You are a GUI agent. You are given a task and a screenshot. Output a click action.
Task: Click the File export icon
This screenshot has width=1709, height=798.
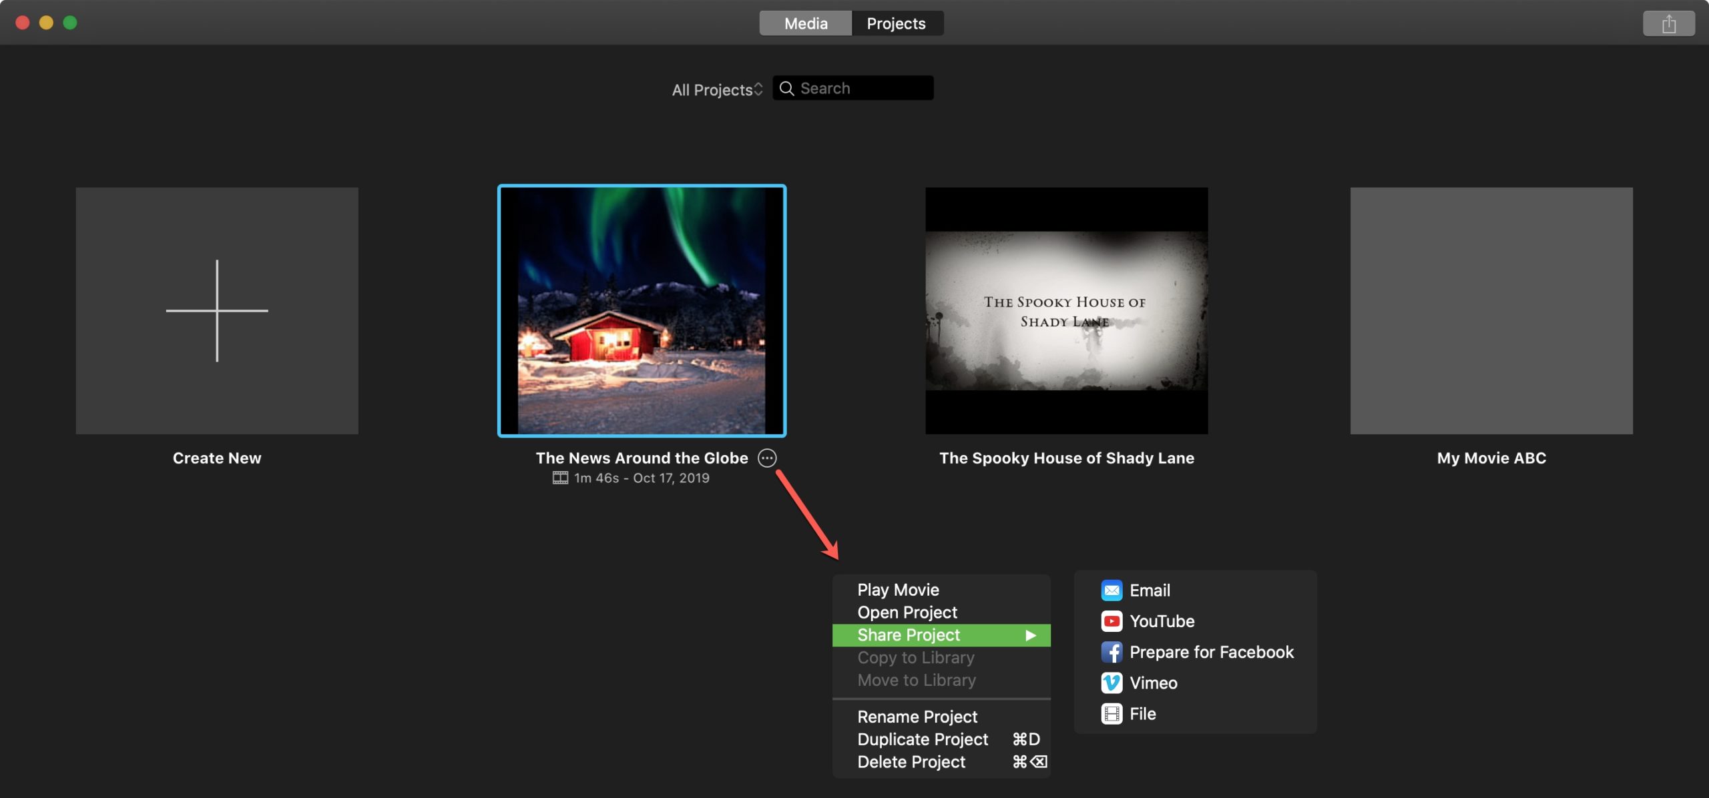point(1111,713)
